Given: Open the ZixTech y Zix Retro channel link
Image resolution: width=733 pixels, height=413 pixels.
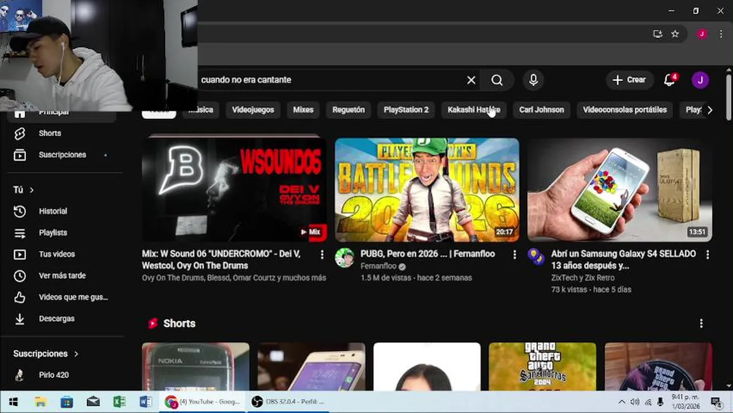Looking at the screenshot, I should 583,278.
